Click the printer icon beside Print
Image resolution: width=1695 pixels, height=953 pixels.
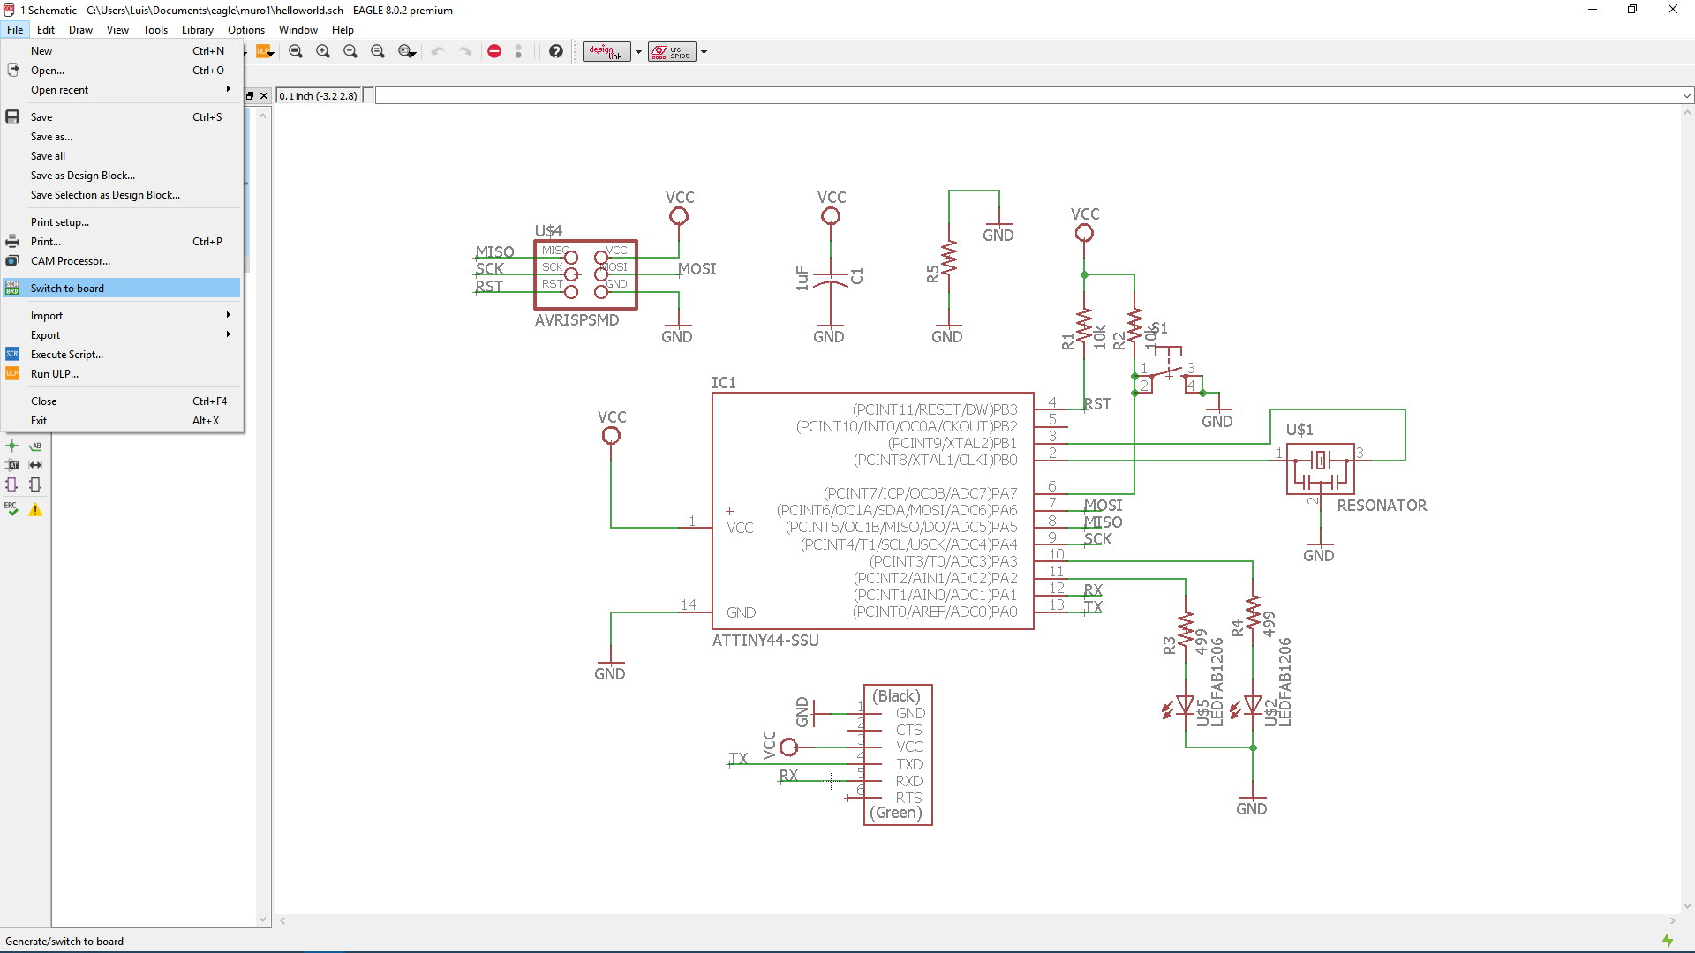tap(12, 241)
